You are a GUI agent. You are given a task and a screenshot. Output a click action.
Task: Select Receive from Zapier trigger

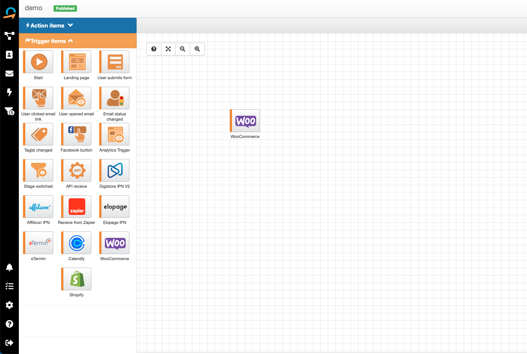[76, 207]
